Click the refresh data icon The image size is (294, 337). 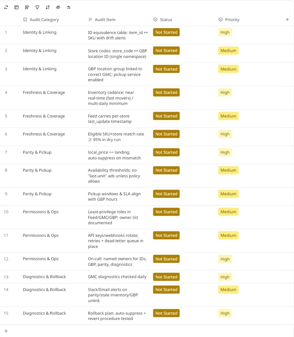tap(6, 7)
